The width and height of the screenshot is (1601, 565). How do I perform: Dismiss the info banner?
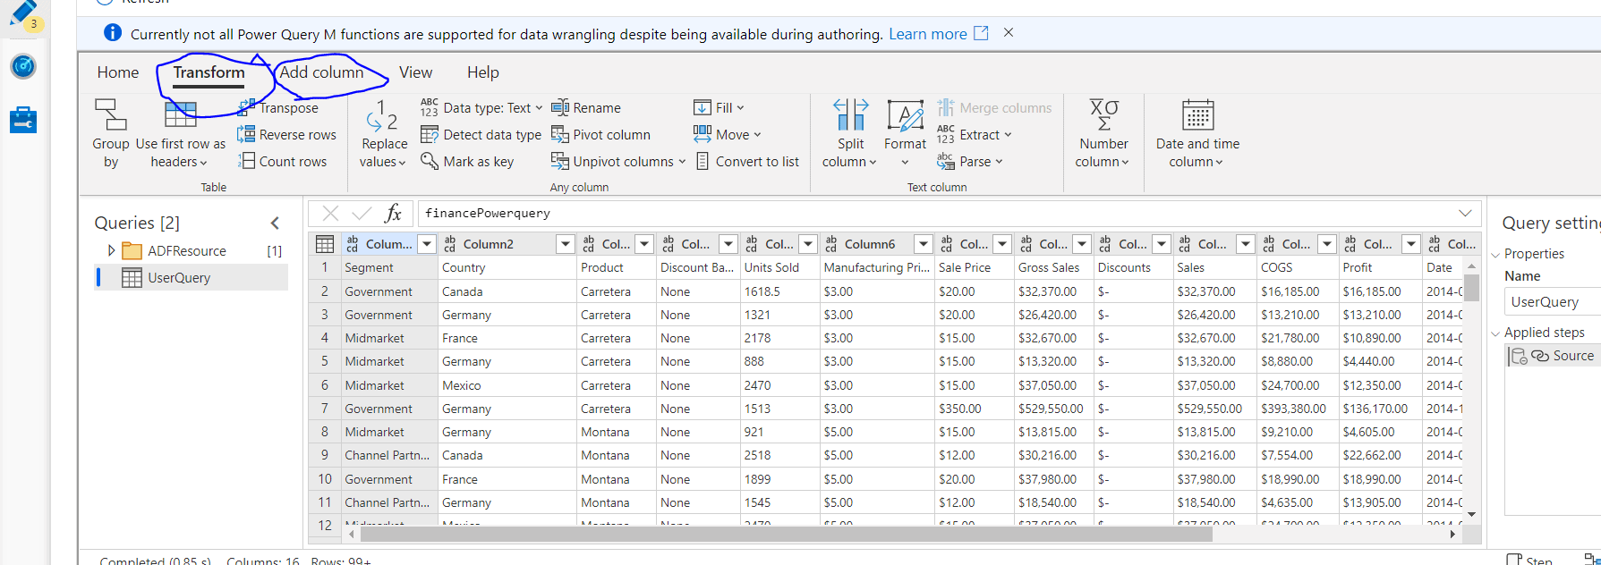click(1009, 33)
